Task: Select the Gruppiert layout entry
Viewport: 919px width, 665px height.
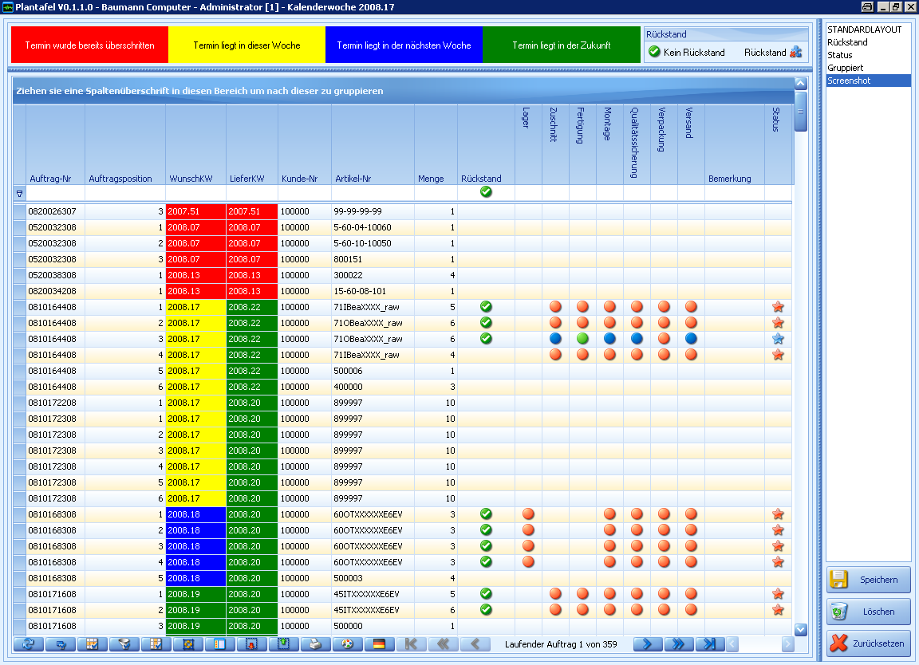Action: pos(845,68)
